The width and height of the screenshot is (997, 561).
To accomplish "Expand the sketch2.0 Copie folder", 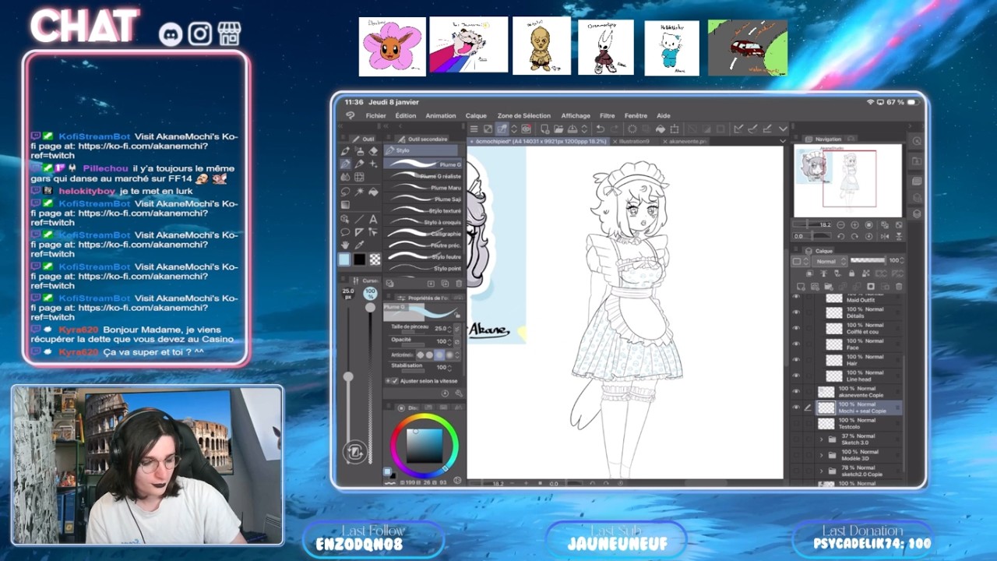I will (821, 471).
